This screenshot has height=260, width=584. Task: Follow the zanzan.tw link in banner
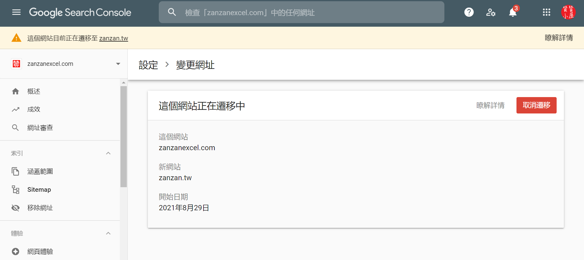click(x=113, y=38)
